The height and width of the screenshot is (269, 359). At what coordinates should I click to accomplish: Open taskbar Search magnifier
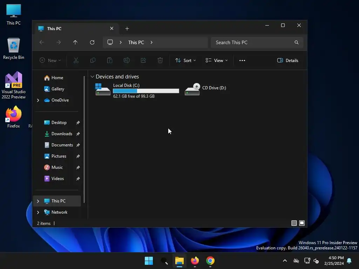tap(164, 261)
